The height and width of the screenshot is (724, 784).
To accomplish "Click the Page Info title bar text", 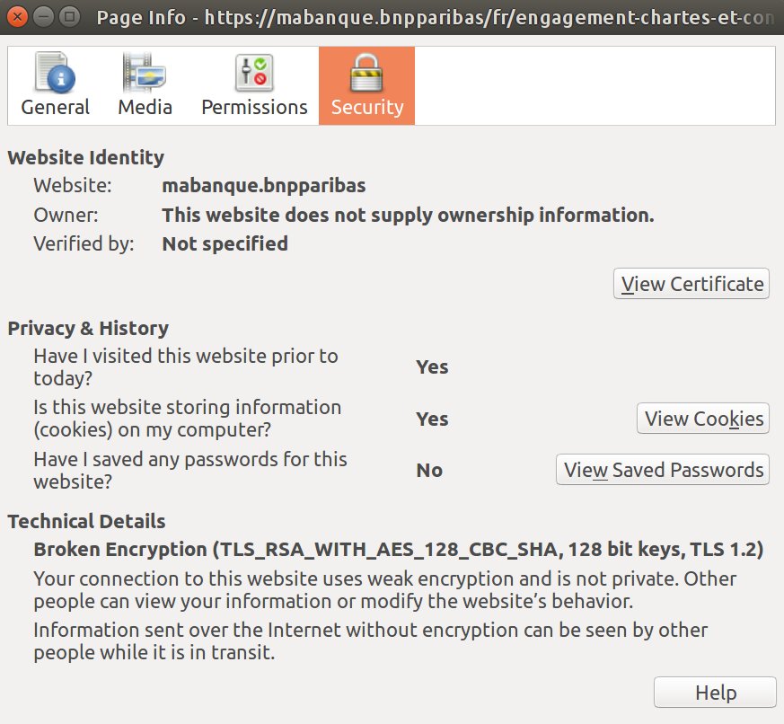I will click(435, 17).
